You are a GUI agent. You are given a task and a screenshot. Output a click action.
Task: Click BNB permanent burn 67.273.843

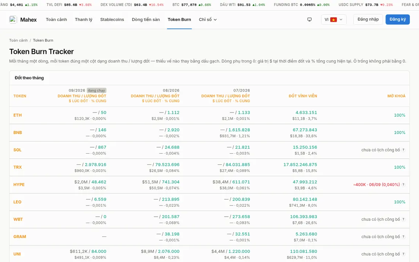point(305,130)
